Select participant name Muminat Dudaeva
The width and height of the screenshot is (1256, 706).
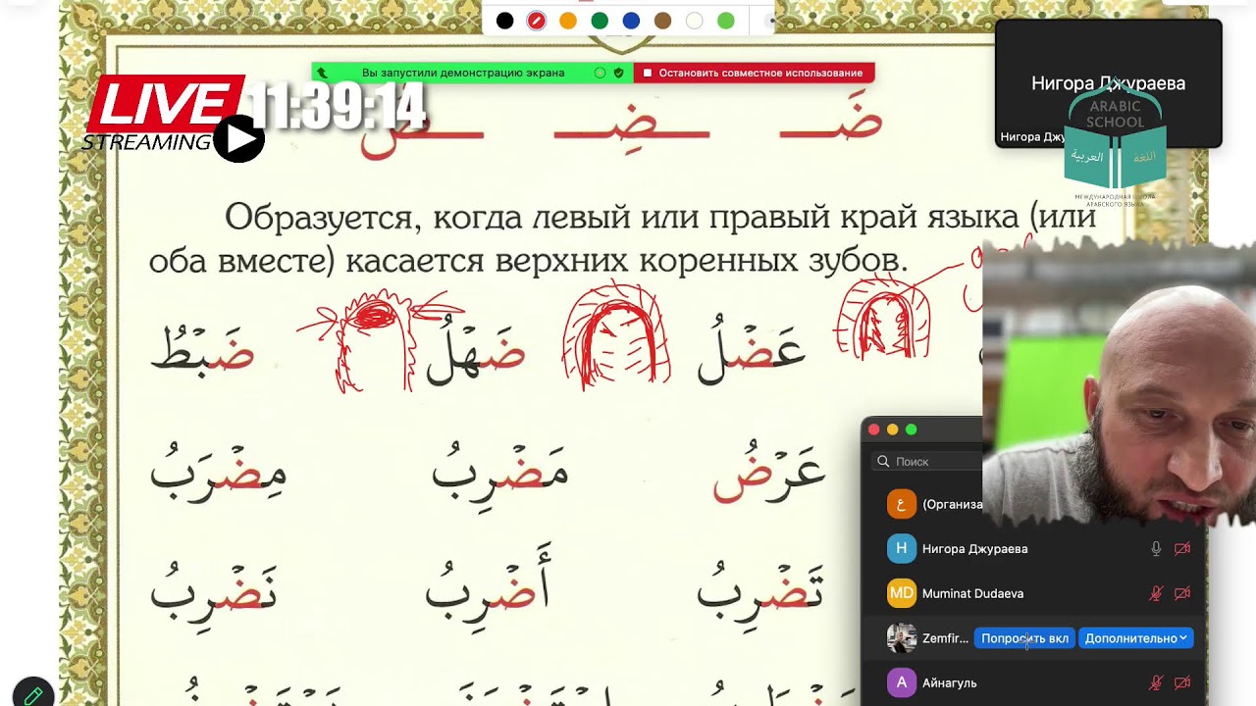coord(972,593)
